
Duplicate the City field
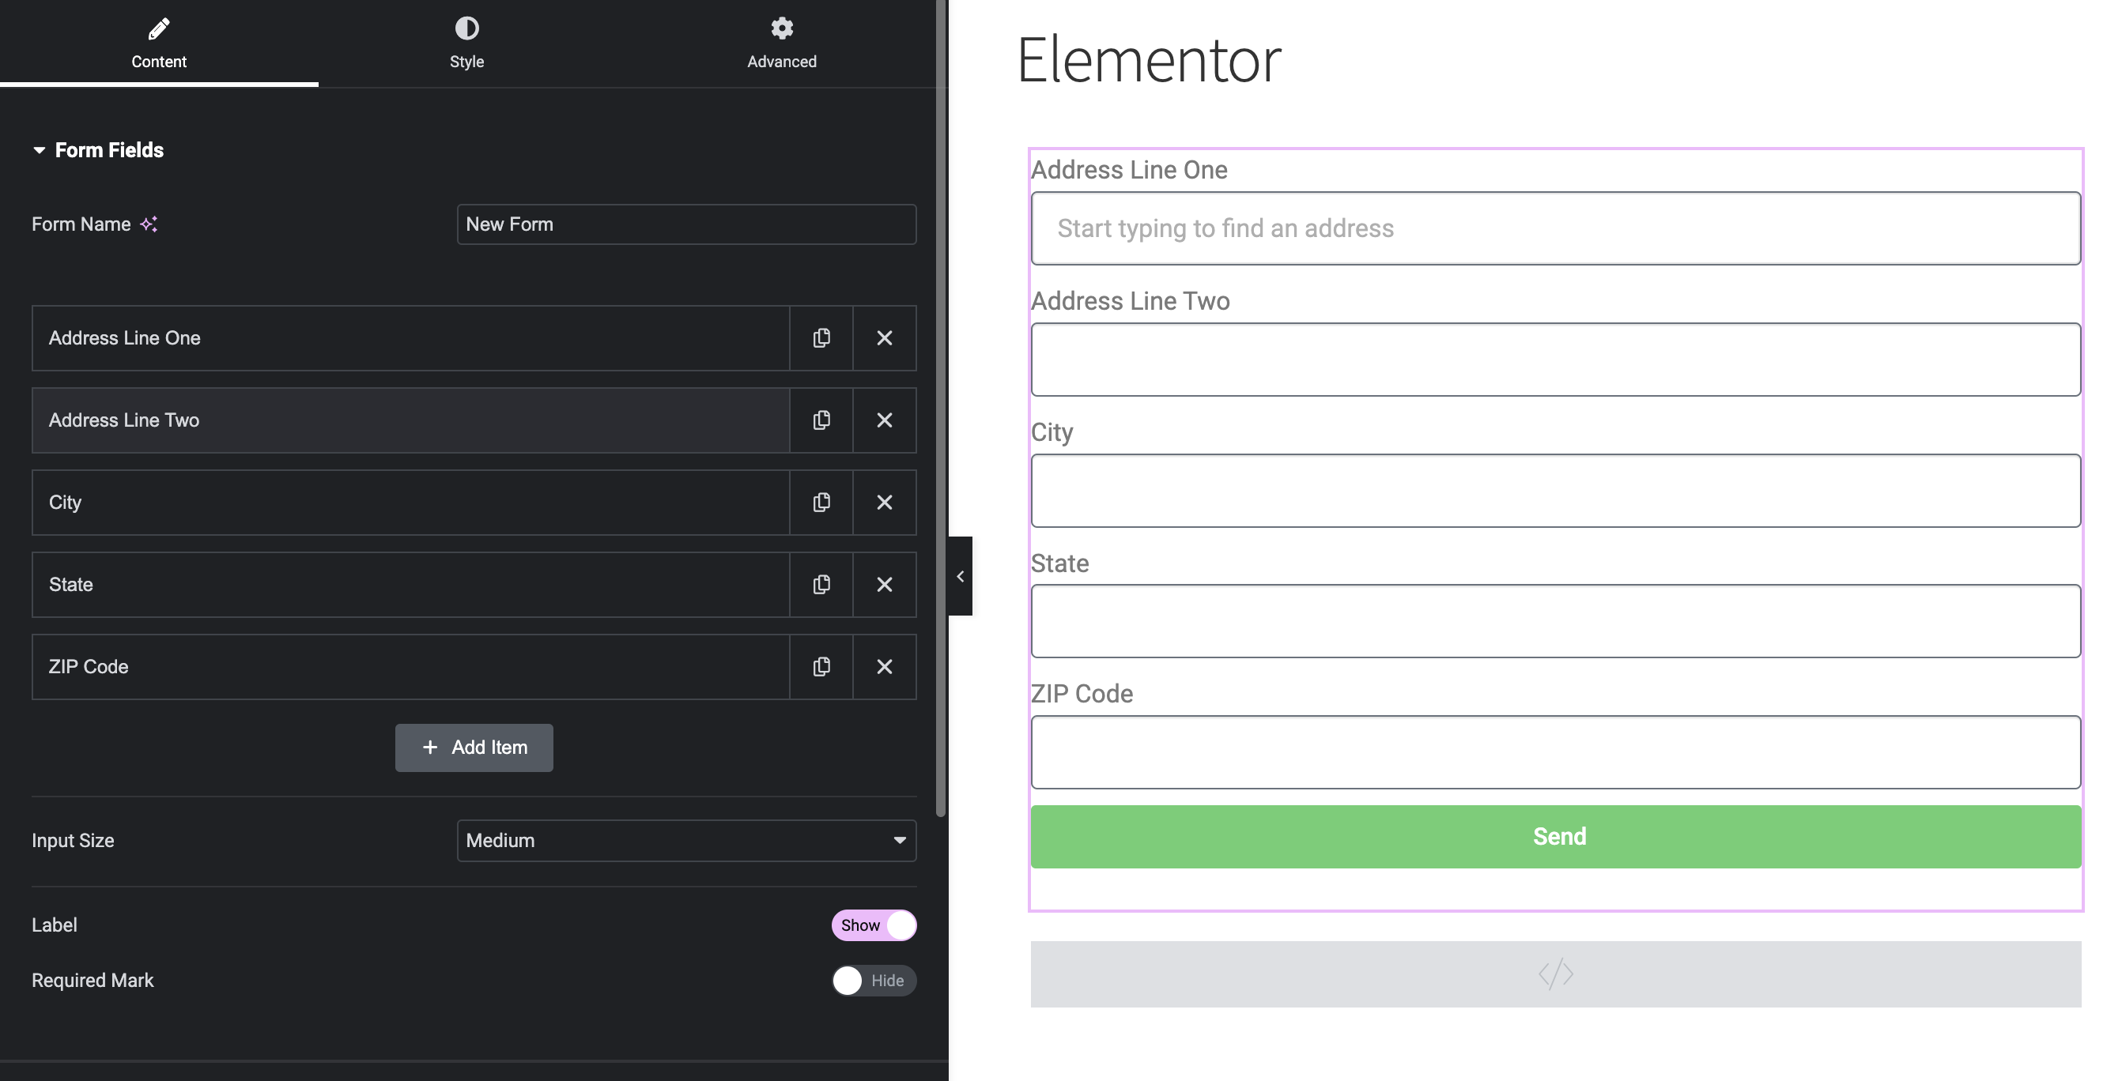(x=821, y=503)
